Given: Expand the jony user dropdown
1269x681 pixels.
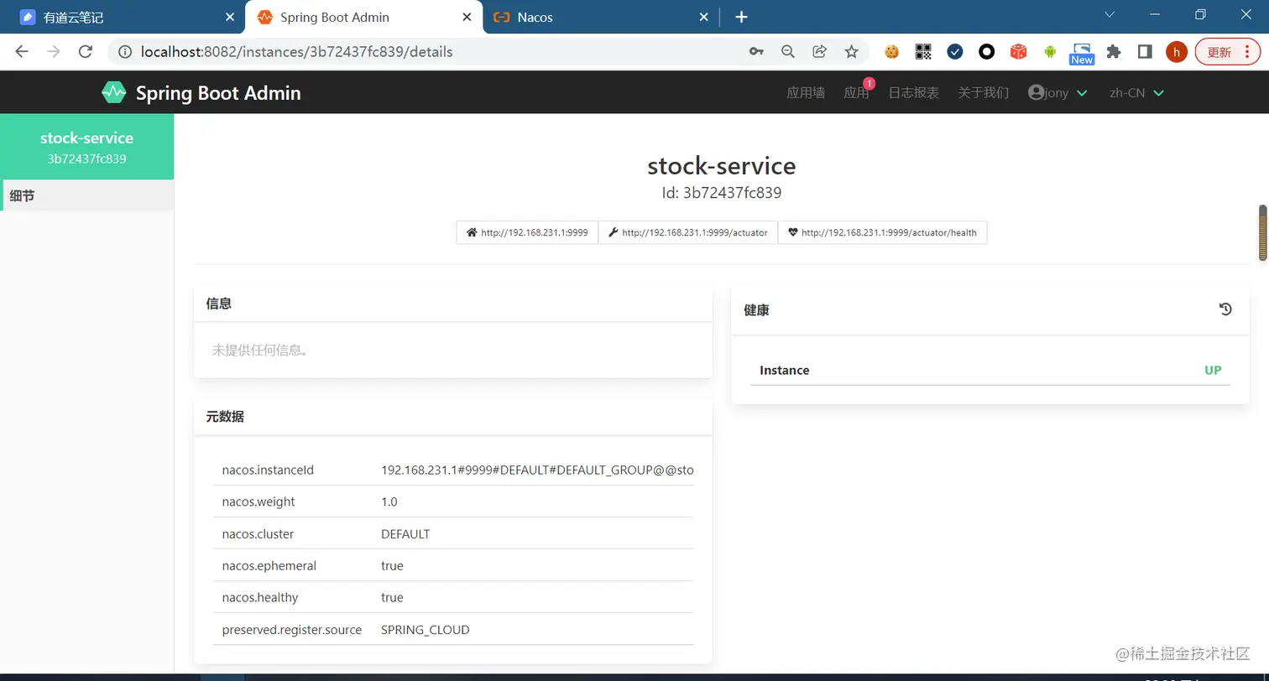Looking at the screenshot, I should point(1057,93).
